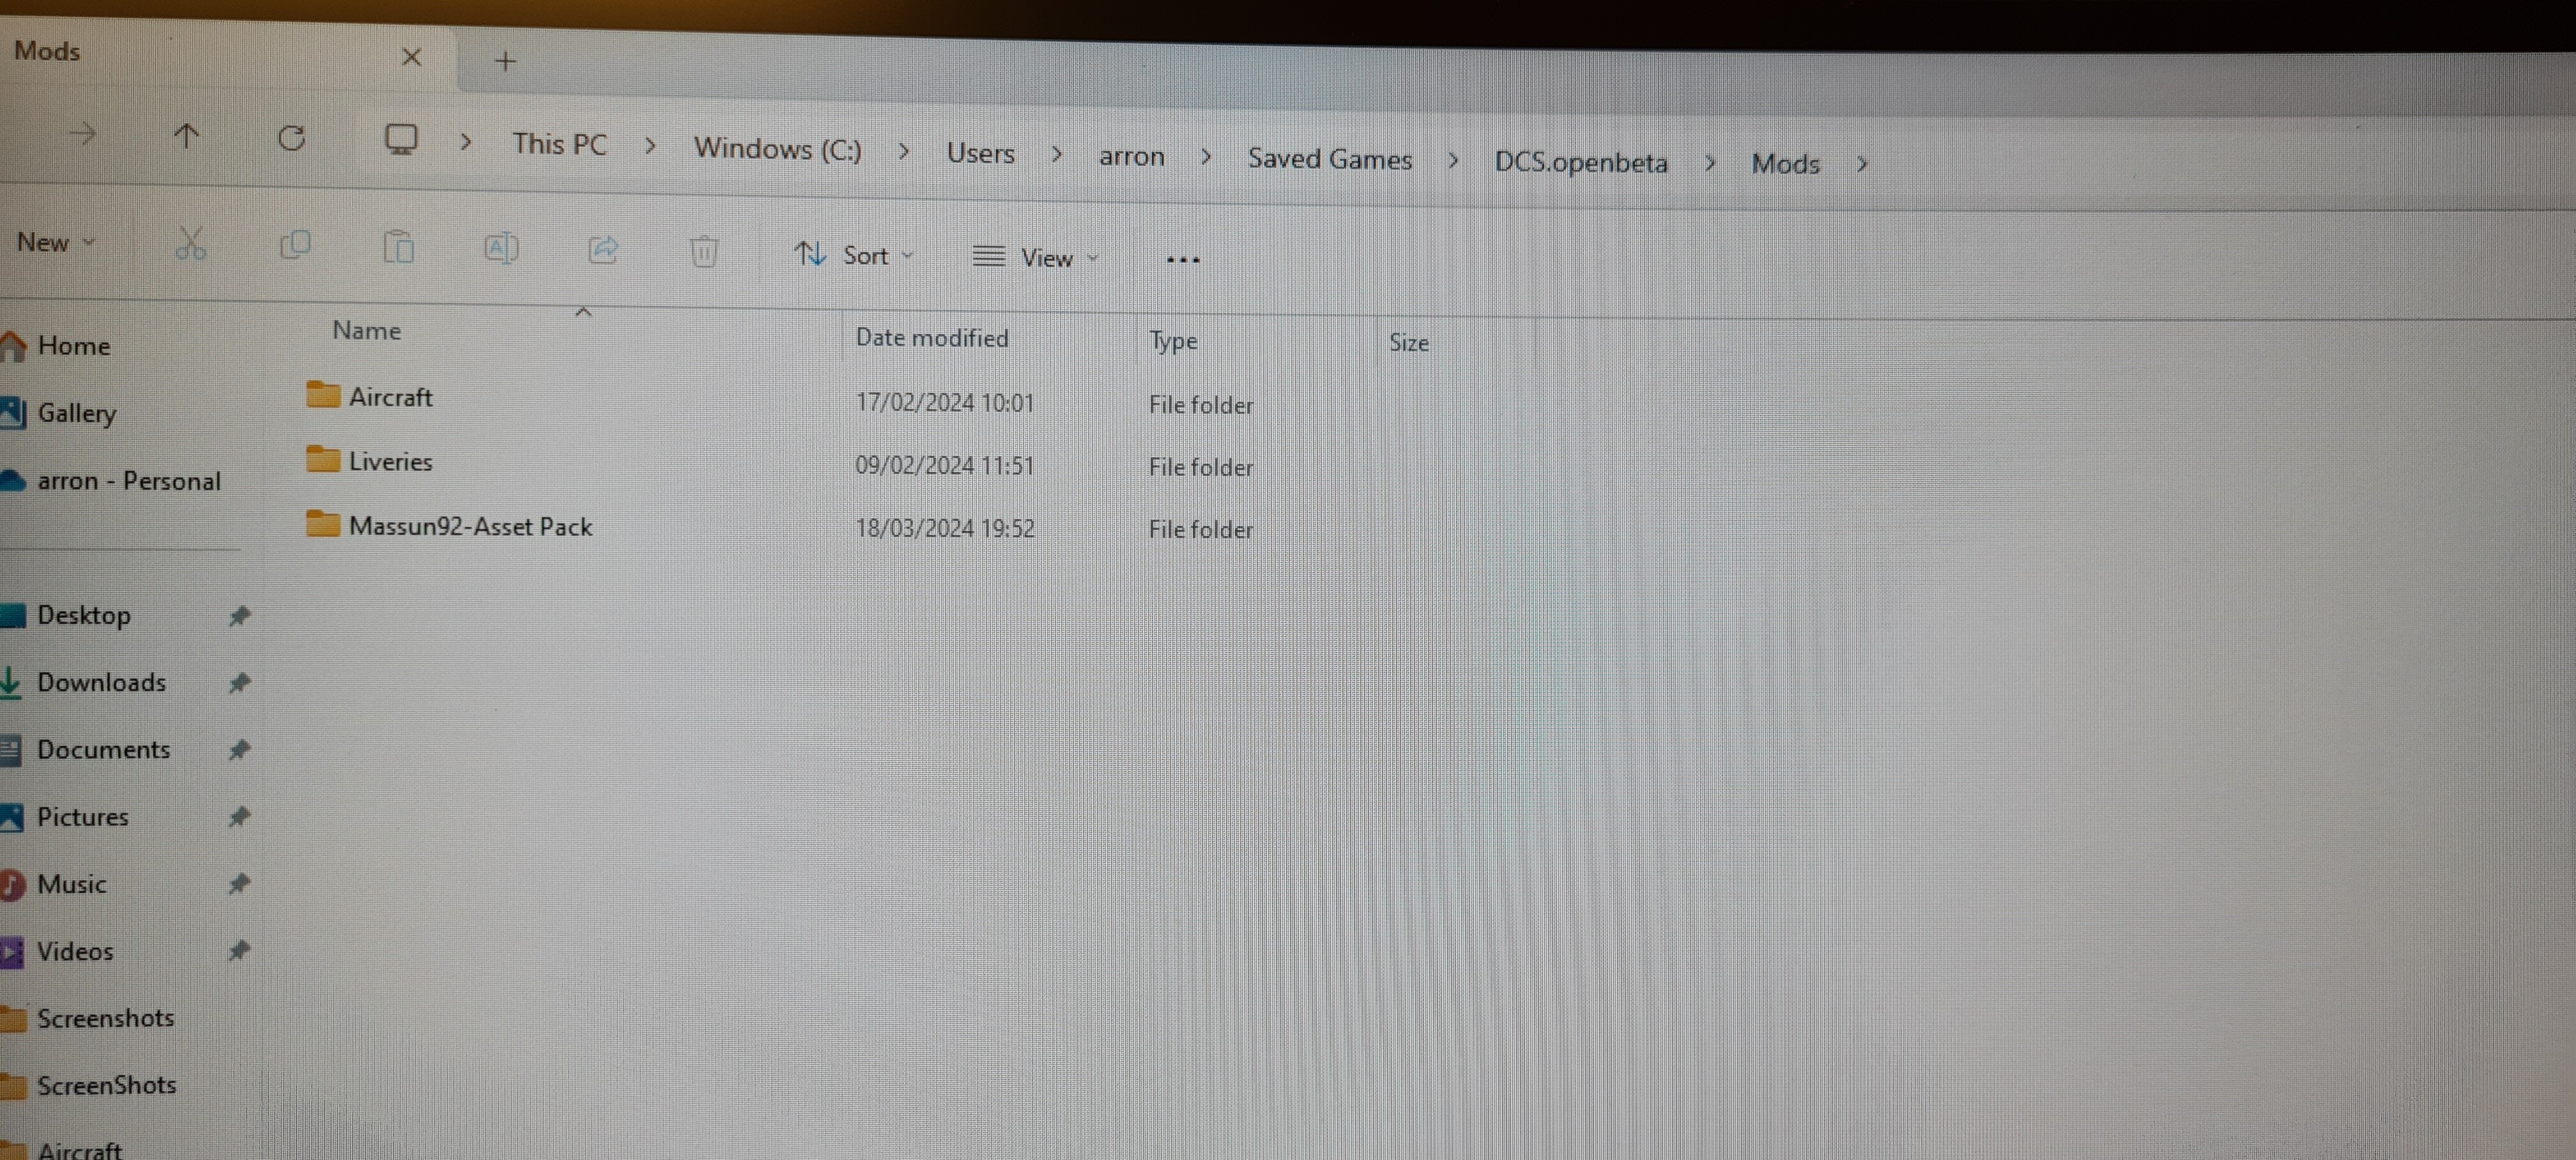Open the View dropdown

tap(1035, 257)
